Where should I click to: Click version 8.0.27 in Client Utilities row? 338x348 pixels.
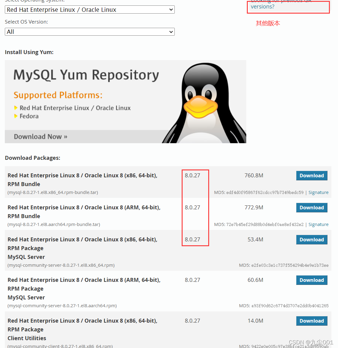(x=192, y=321)
